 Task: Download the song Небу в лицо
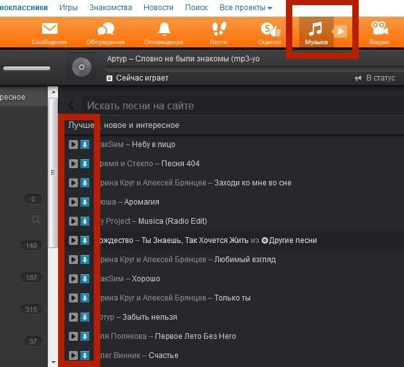click(85, 144)
